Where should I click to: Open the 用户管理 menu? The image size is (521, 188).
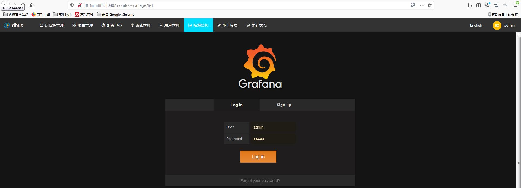click(x=169, y=25)
